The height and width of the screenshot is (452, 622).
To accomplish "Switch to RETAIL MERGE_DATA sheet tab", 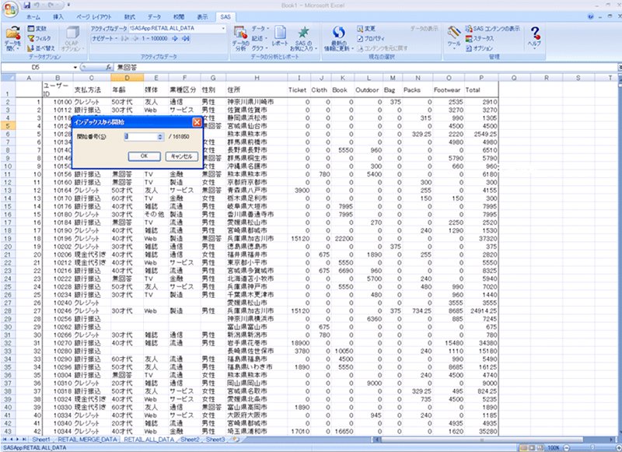I will click(88, 440).
